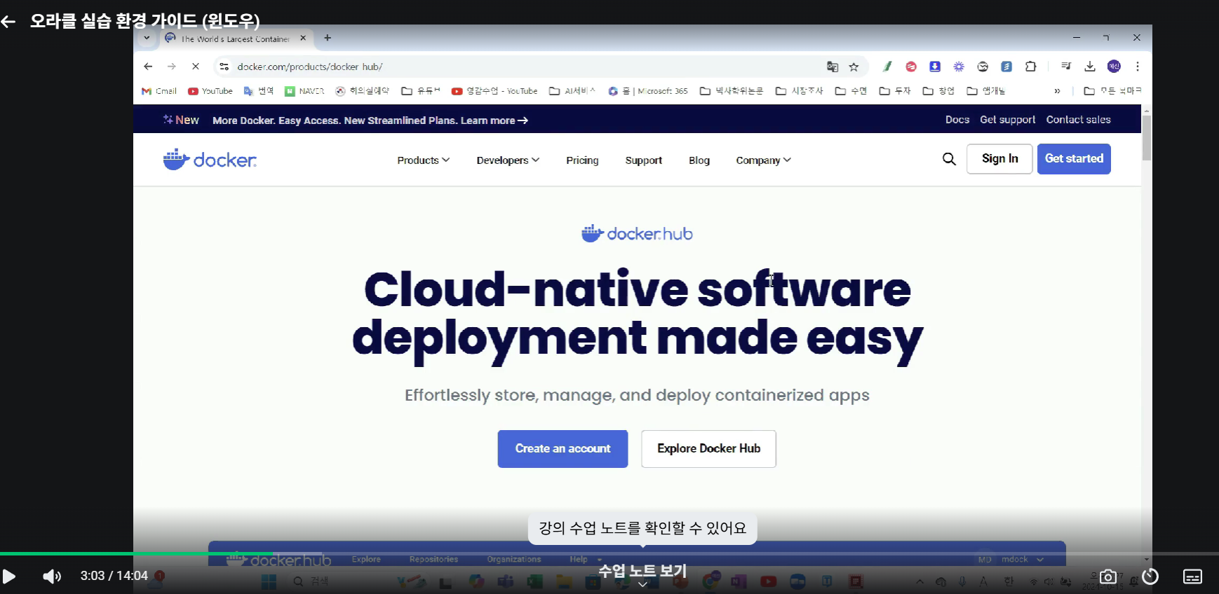This screenshot has height=594, width=1219.
Task: Open the playback speed control icon
Action: click(x=1150, y=576)
